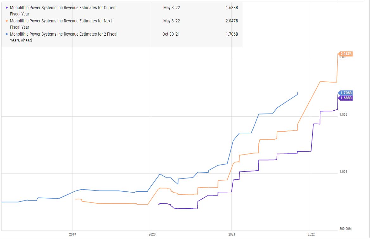The width and height of the screenshot is (372, 239).
Task: Select the legend label 'Revenue Estimates for 2 Fiscal Years Ahead'
Action: point(64,37)
